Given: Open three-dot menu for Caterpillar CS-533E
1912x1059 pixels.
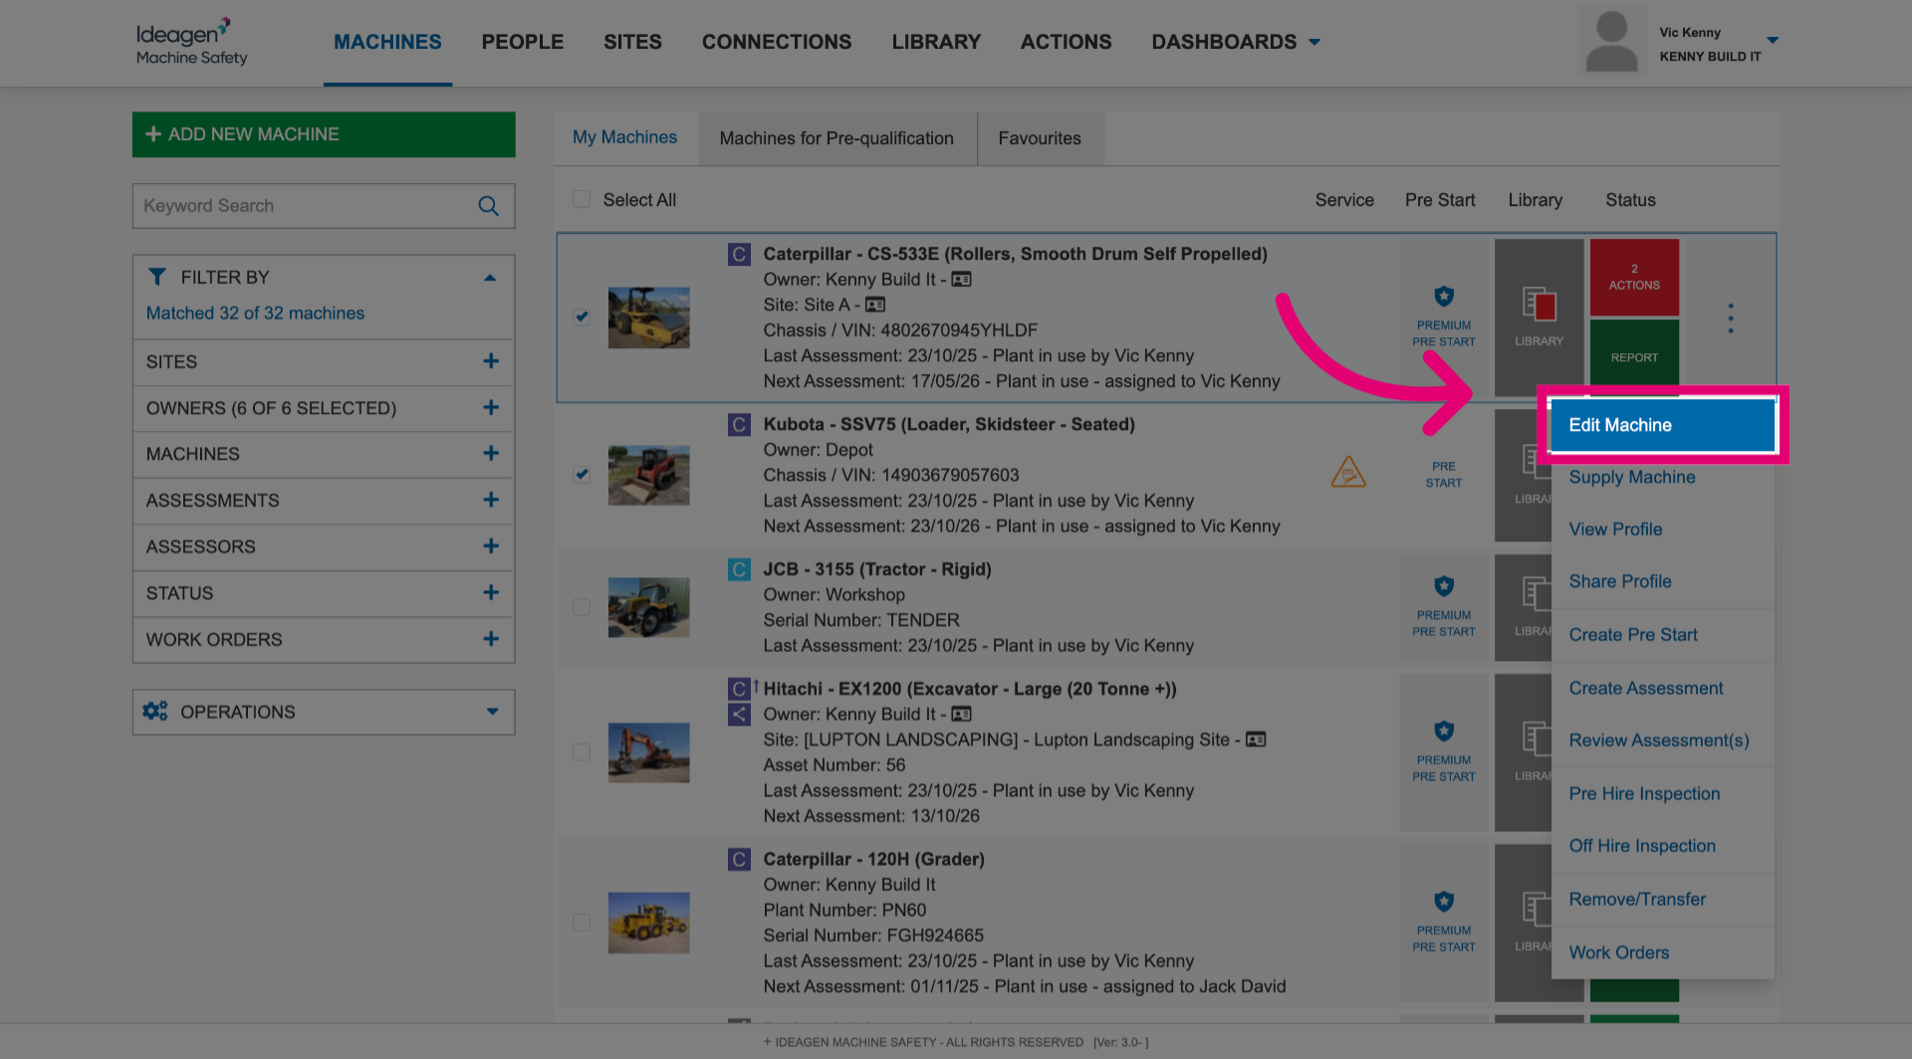Looking at the screenshot, I should (1731, 318).
